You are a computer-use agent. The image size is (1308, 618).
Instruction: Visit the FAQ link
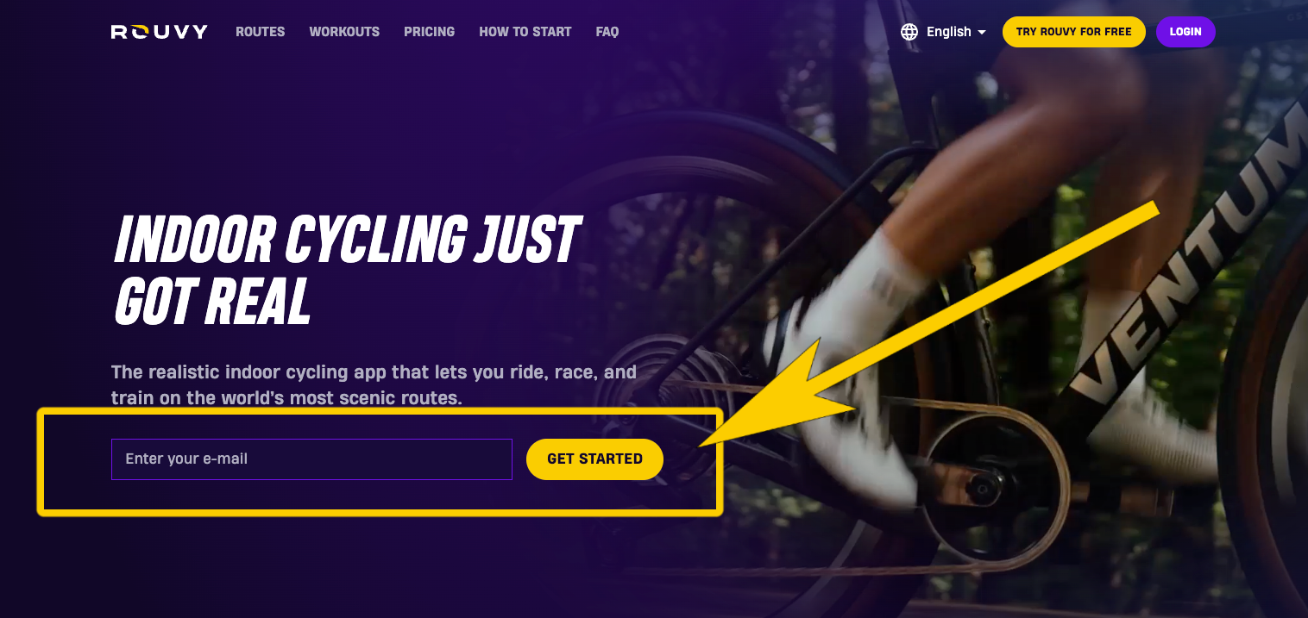[607, 32]
